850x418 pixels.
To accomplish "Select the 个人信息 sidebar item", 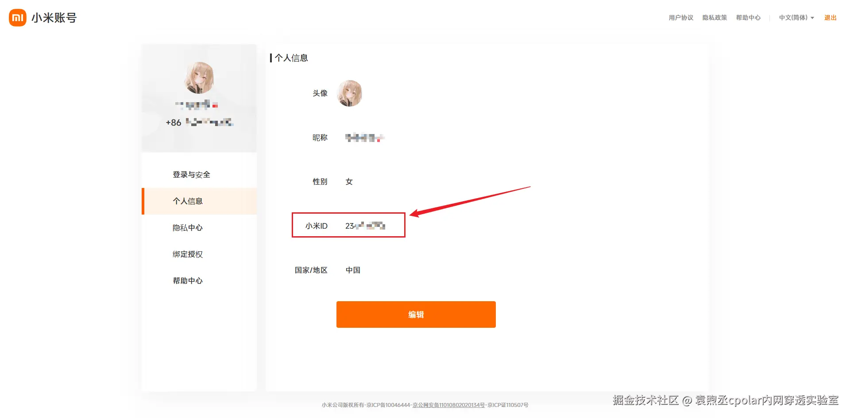I will [199, 201].
